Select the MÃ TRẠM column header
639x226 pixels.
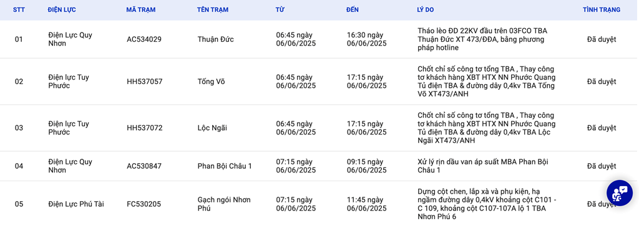point(140,10)
